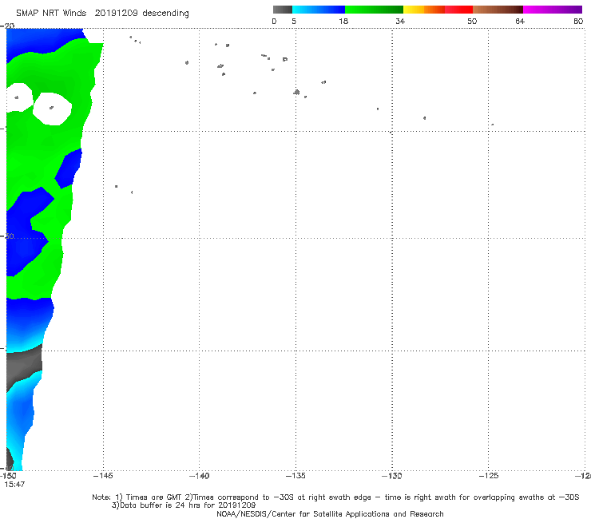Pick the yellow-orange segment of the color bar
Image resolution: width=591 pixels, height=519 pixels.
click(x=423, y=10)
